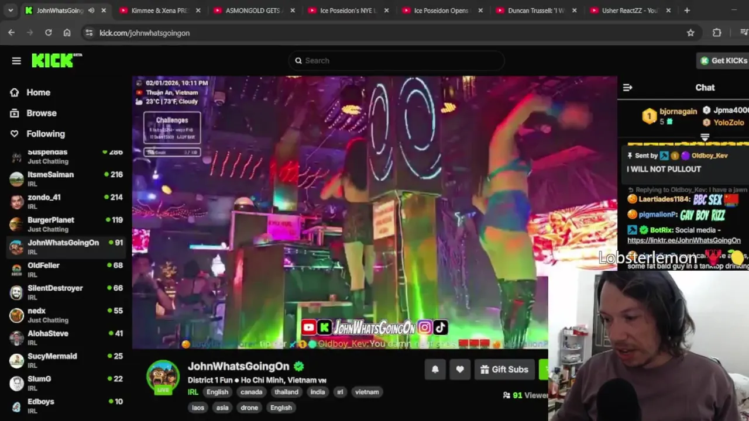The height and width of the screenshot is (421, 749).
Task: Open the Kick hamburger menu
Action: [16, 61]
